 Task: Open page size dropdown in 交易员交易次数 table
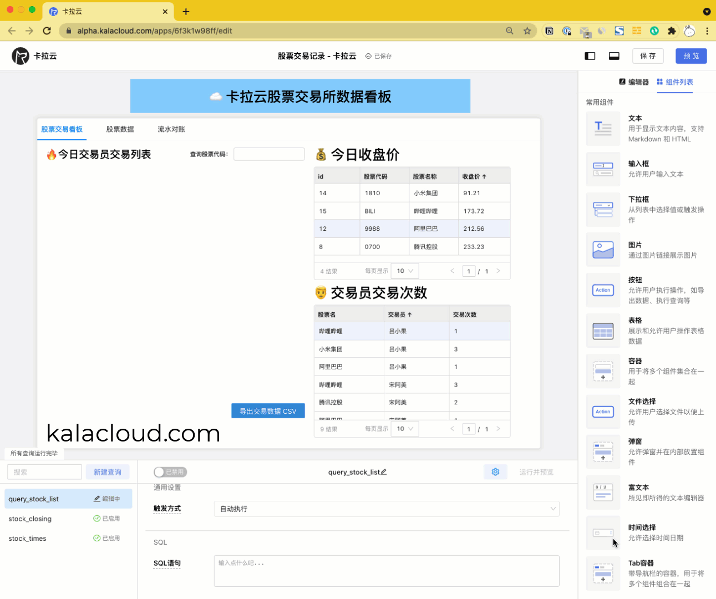click(x=405, y=429)
